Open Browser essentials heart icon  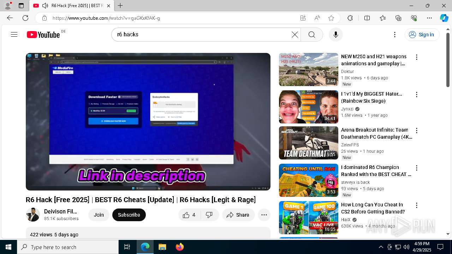click(x=414, y=18)
